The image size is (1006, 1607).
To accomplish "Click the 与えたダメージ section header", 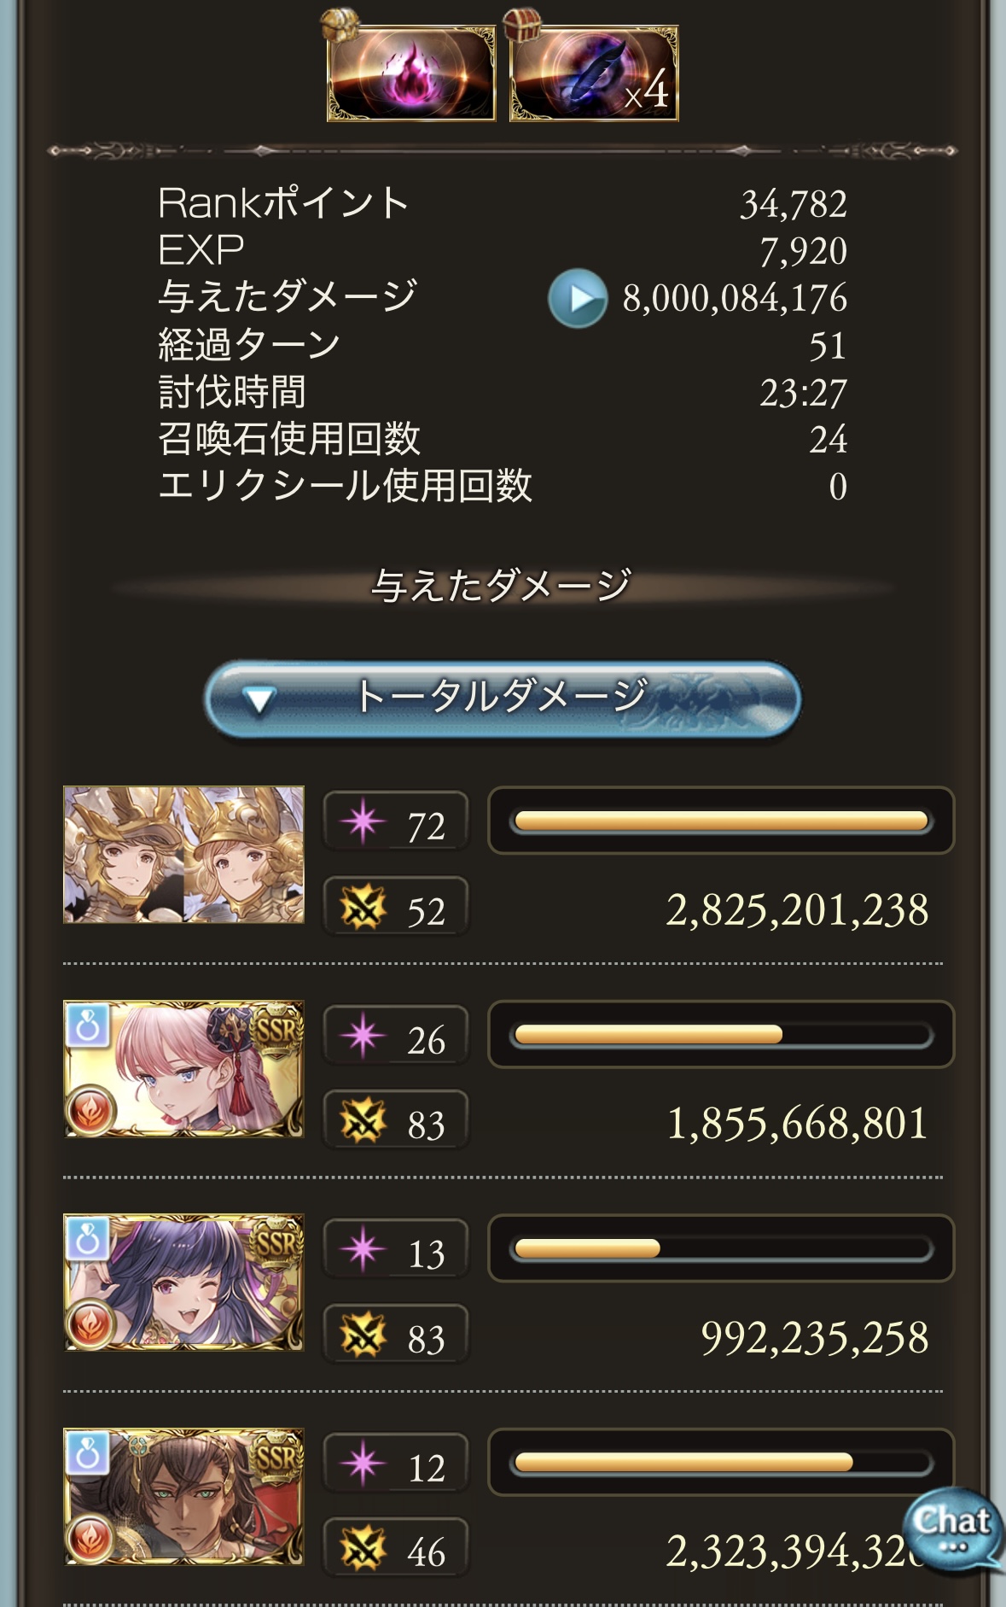I will pyautogui.click(x=502, y=587).
